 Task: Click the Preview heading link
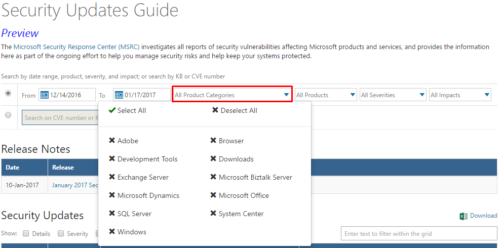pos(20,33)
